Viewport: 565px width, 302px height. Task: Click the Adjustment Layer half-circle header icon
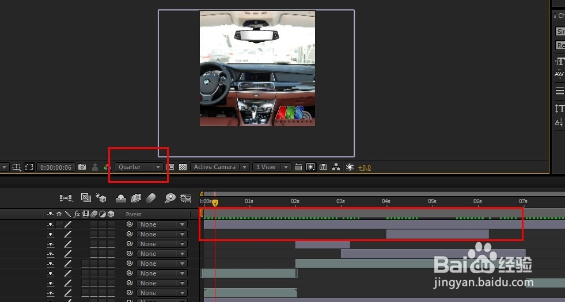tap(103, 214)
